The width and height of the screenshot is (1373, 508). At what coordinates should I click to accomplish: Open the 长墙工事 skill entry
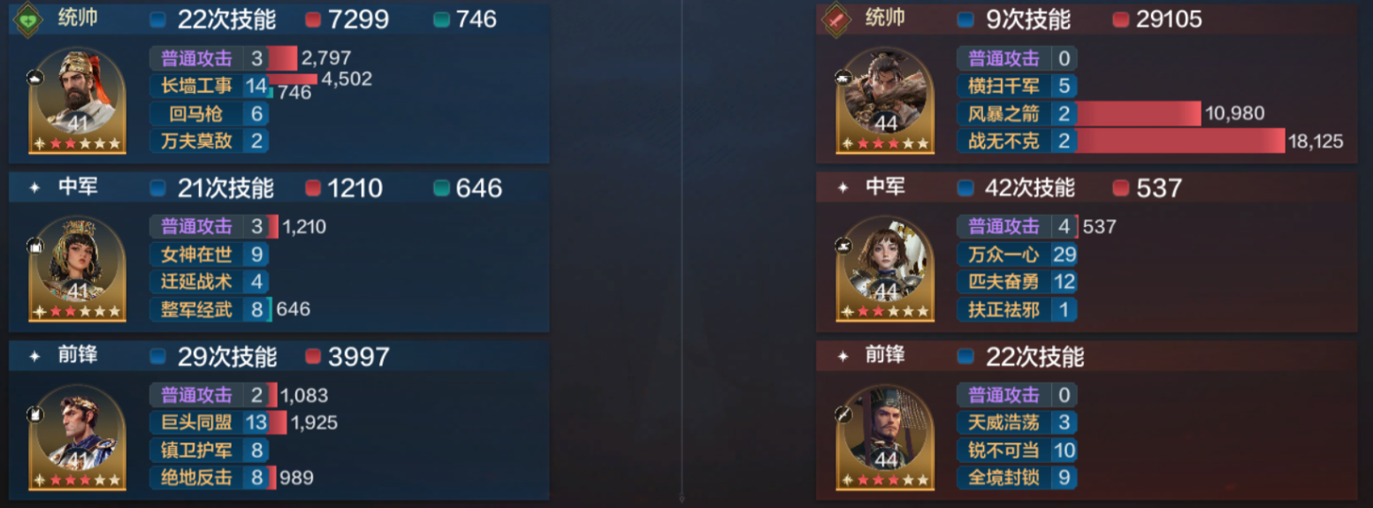210,86
